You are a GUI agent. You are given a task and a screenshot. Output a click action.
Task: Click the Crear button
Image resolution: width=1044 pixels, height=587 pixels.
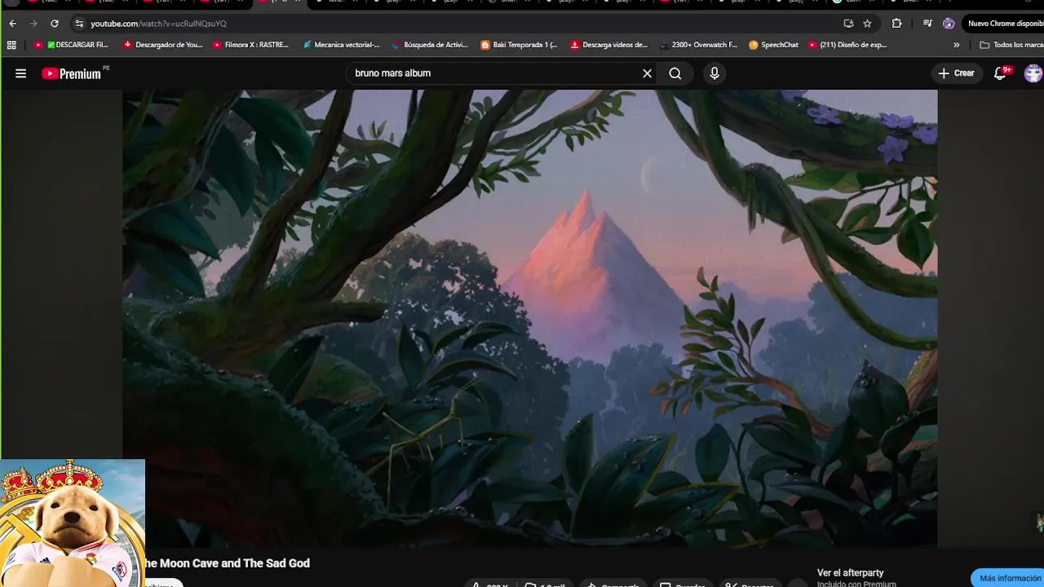coord(956,73)
